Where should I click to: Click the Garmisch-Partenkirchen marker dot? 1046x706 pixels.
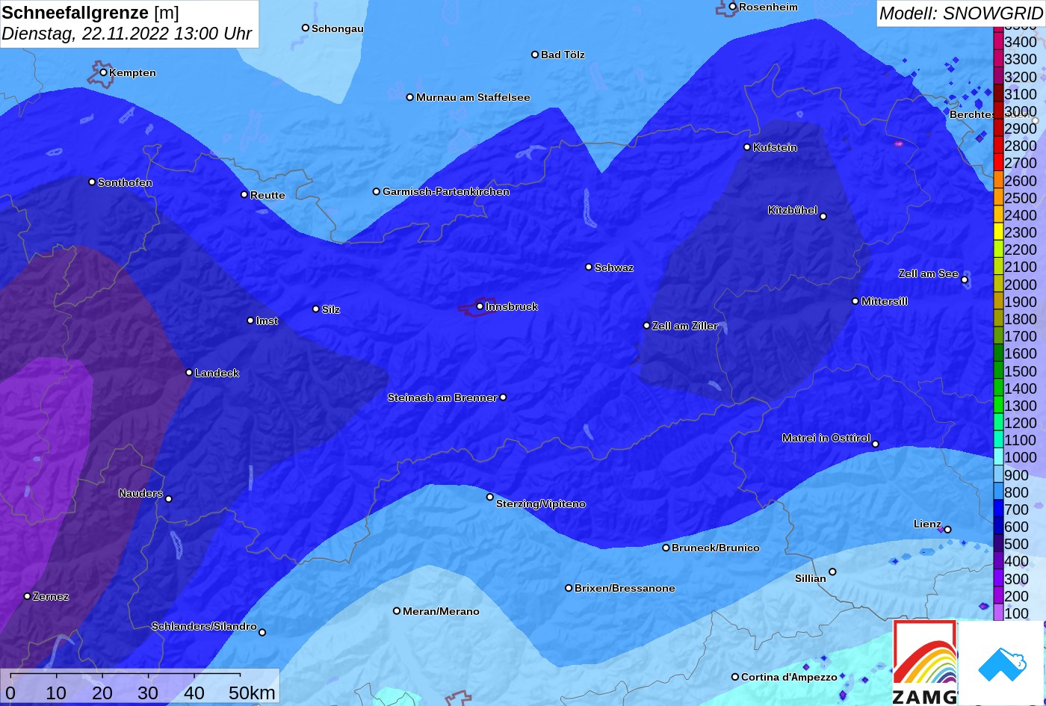[377, 191]
